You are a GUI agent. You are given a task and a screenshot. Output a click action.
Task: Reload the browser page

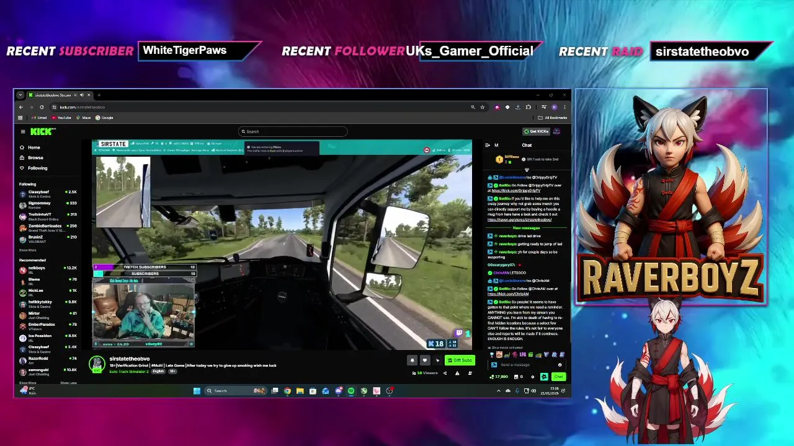click(x=42, y=107)
